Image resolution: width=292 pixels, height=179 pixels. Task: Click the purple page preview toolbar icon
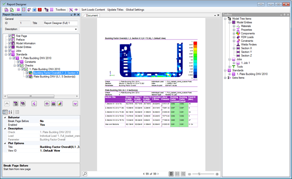[18, 10]
